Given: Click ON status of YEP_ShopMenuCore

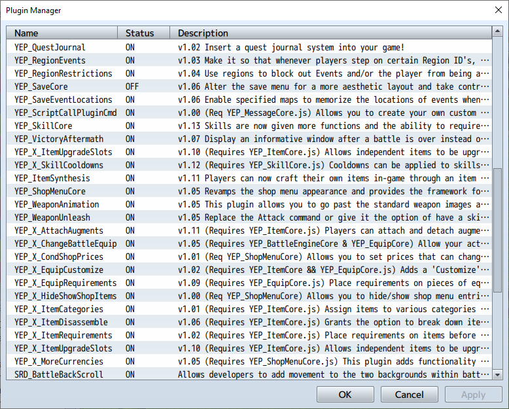Looking at the screenshot, I should [x=130, y=191].
